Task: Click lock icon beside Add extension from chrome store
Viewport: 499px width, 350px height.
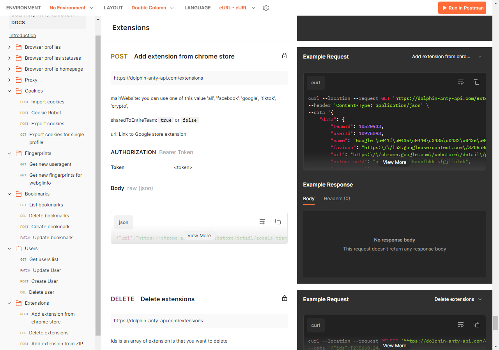Action: (285, 56)
